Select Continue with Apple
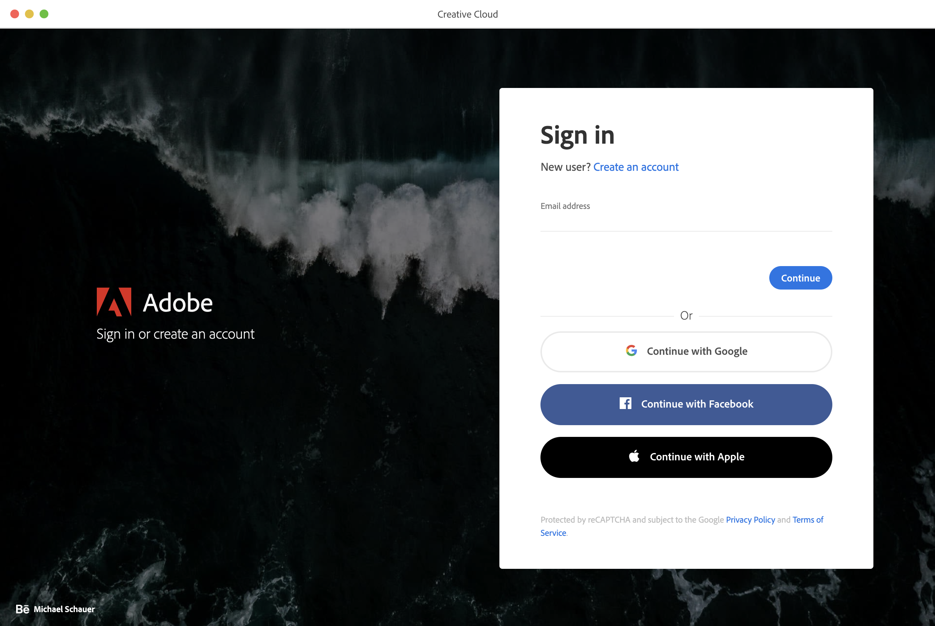This screenshot has height=626, width=935. click(x=686, y=457)
